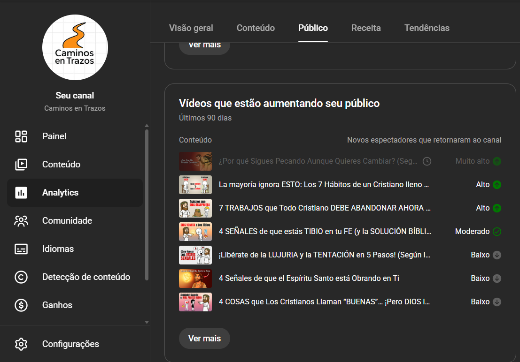Click the Configurações gear icon
The width and height of the screenshot is (520, 362).
pyautogui.click(x=21, y=344)
